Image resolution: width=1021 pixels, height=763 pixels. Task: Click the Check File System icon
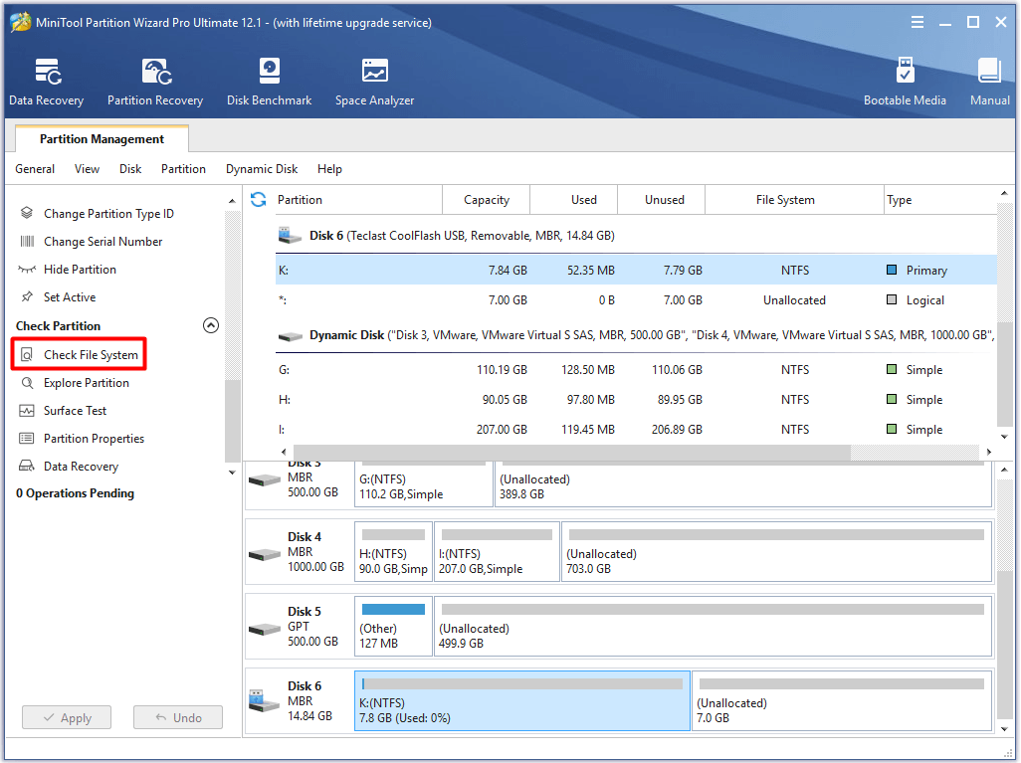27,355
